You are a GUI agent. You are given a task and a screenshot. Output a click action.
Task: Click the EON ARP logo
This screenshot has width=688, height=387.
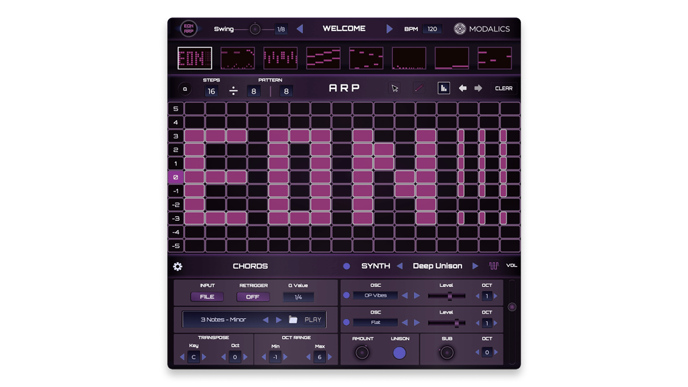pos(188,29)
